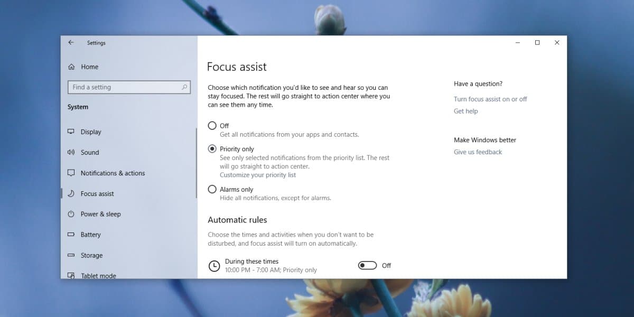Minimize the Settings window

pyautogui.click(x=518, y=43)
